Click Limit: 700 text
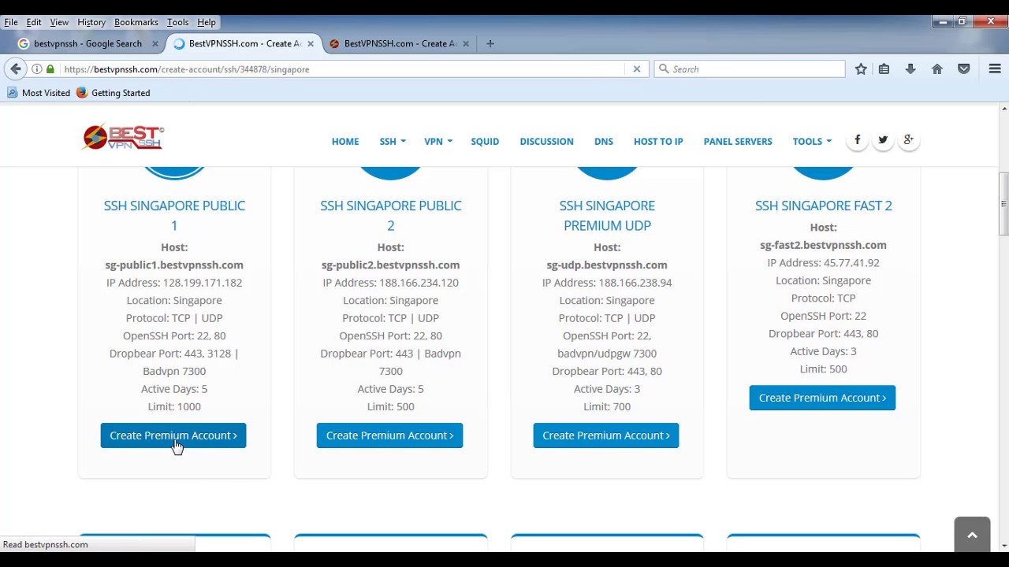Screen dimensions: 1009x567 point(607,406)
